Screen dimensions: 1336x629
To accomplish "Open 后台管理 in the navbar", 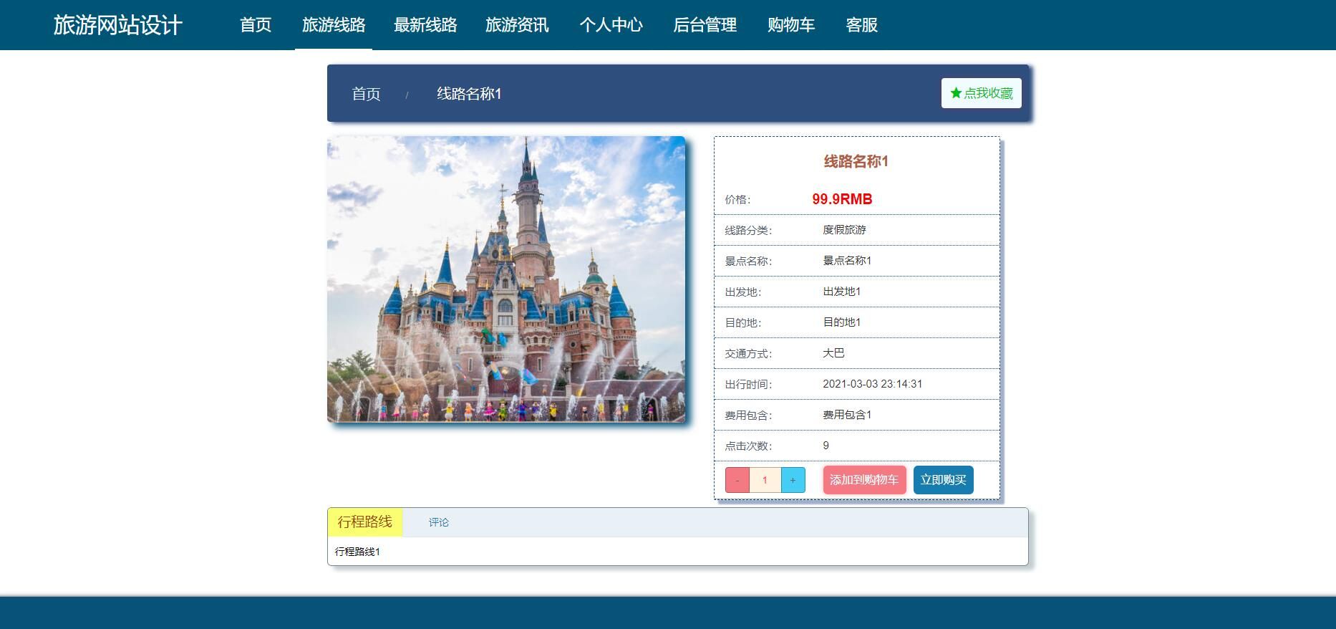I will 705,25.
